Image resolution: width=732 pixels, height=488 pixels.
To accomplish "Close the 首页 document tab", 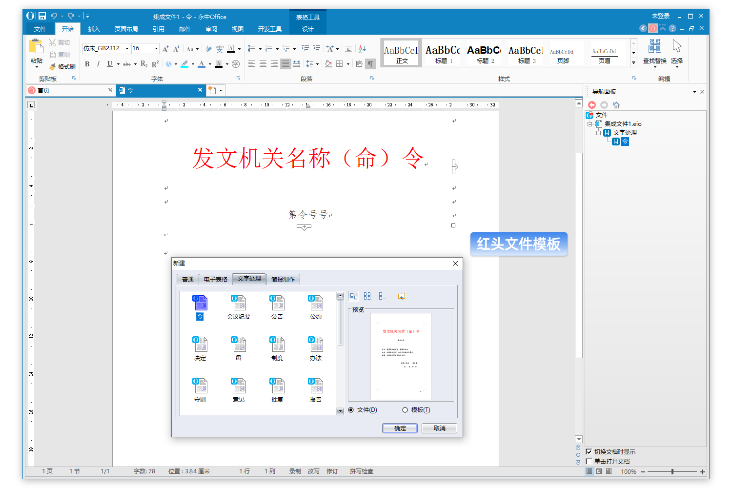I will pyautogui.click(x=110, y=90).
